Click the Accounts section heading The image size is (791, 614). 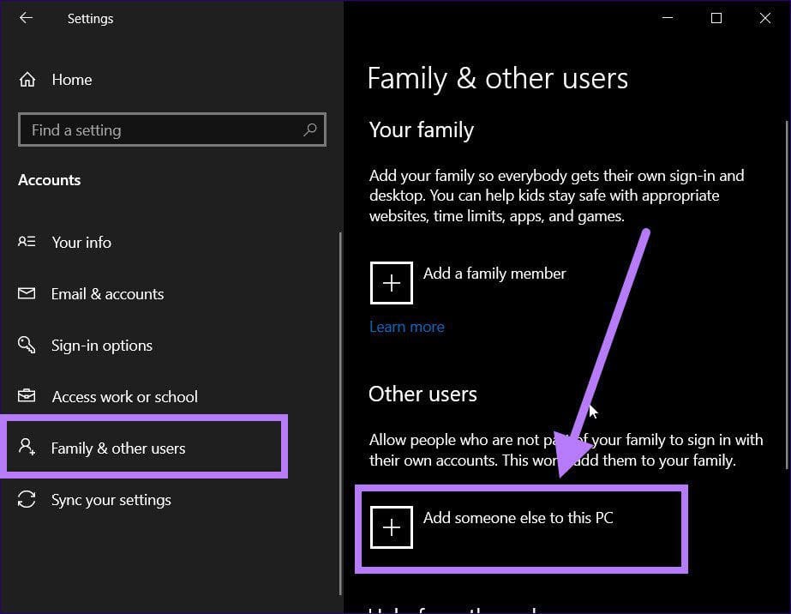tap(50, 180)
